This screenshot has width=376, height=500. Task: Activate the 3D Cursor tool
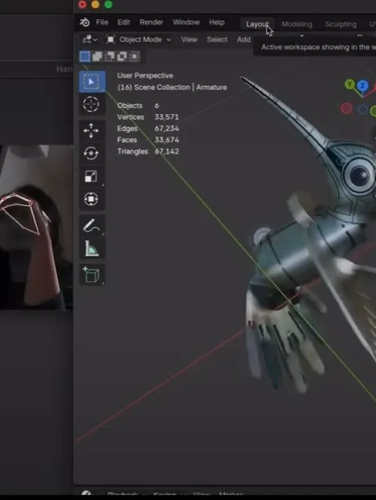[x=92, y=104]
